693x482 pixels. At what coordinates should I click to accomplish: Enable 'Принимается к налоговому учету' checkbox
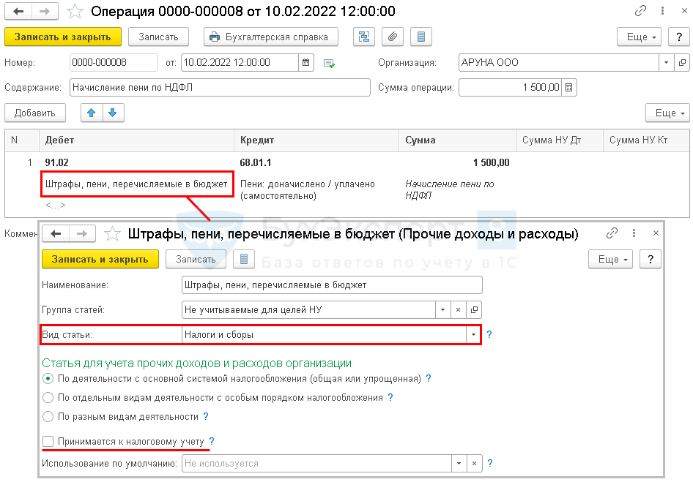48,442
